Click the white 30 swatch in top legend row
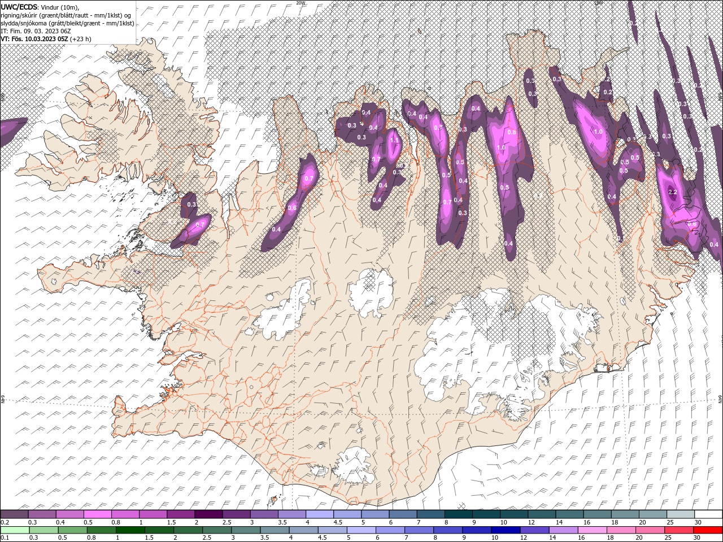The image size is (723, 542). 708,514
